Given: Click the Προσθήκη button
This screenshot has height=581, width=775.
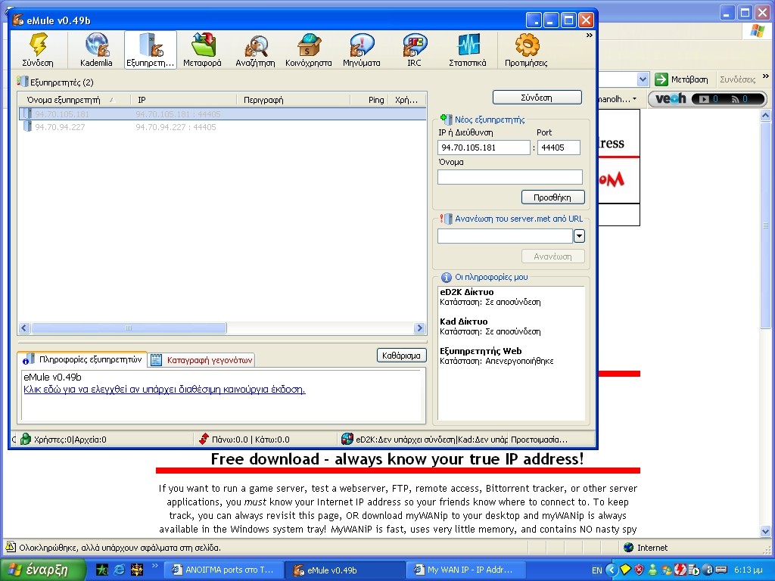Looking at the screenshot, I should click(x=552, y=197).
